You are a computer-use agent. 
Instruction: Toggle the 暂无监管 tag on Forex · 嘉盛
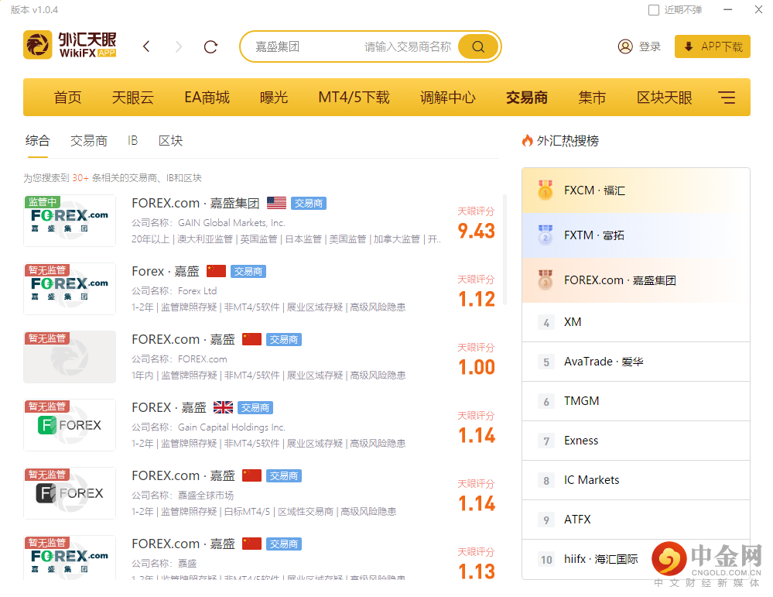pos(46,270)
